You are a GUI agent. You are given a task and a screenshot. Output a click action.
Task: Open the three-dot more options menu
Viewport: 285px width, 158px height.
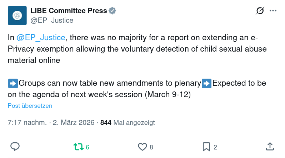pos(273,11)
